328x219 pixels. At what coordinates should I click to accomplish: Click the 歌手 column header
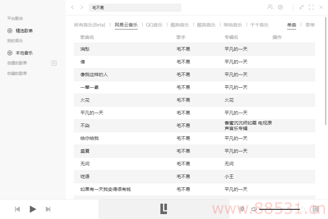coord(181,37)
